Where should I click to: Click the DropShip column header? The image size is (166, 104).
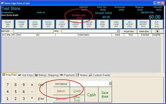(157, 35)
